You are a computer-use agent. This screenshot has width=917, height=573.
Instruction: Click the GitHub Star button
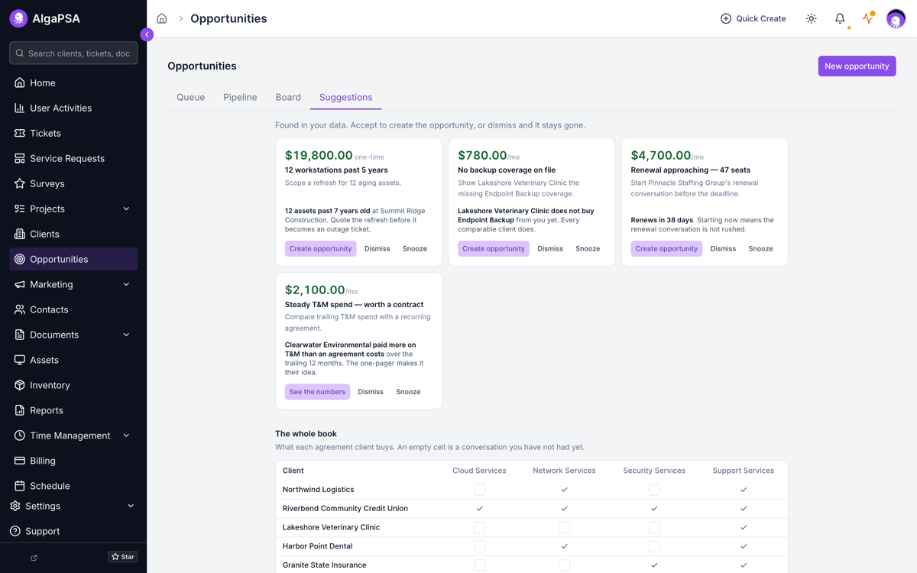[x=123, y=557]
